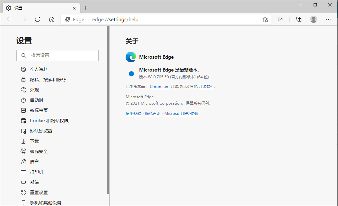Open the user profile avatar
The width and height of the screenshot is (338, 206).
pyautogui.click(x=314, y=19)
